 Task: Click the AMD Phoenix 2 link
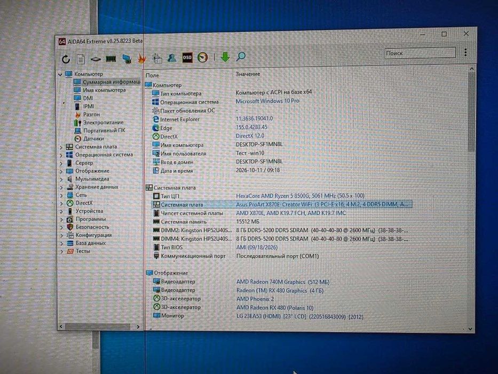click(x=255, y=299)
